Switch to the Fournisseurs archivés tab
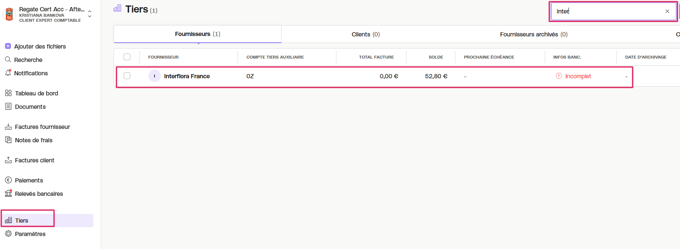Image resolution: width=680 pixels, height=249 pixels. 534,34
